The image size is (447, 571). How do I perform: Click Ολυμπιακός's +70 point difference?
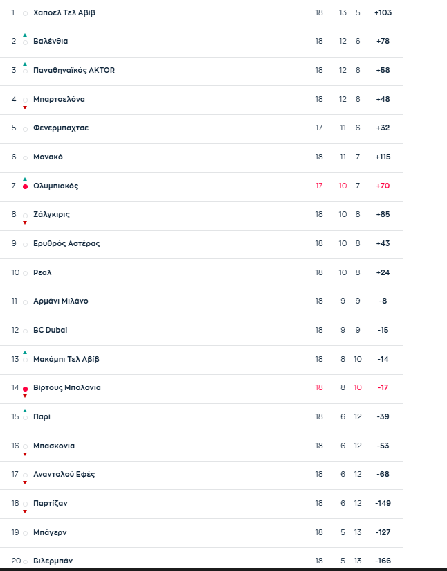[382, 186]
